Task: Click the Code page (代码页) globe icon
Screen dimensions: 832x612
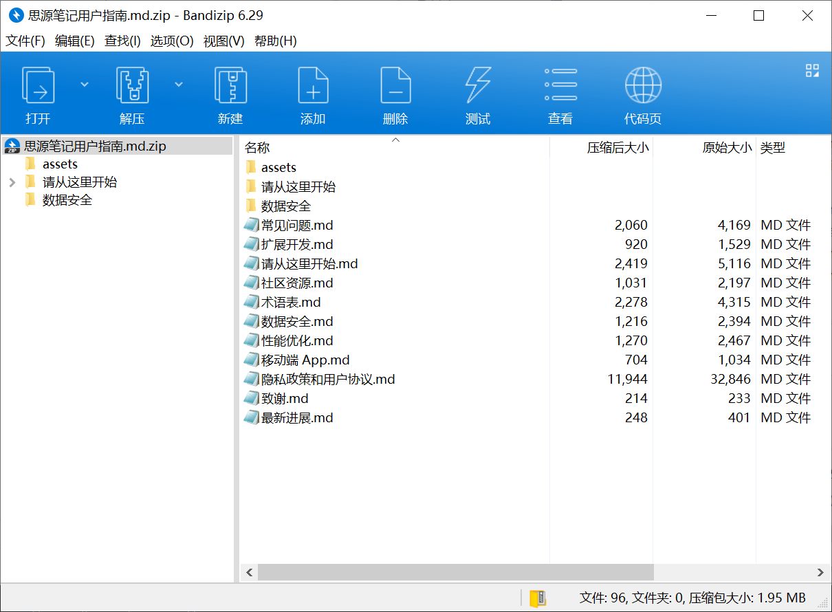Action: 643,85
